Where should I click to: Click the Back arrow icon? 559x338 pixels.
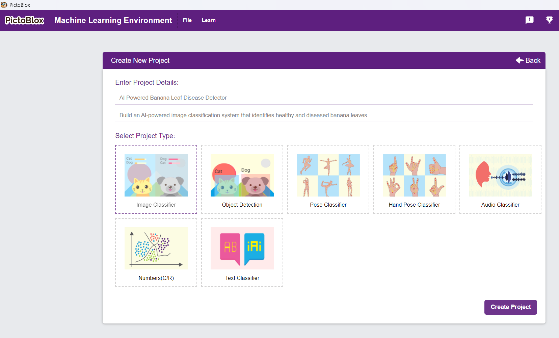(x=520, y=60)
